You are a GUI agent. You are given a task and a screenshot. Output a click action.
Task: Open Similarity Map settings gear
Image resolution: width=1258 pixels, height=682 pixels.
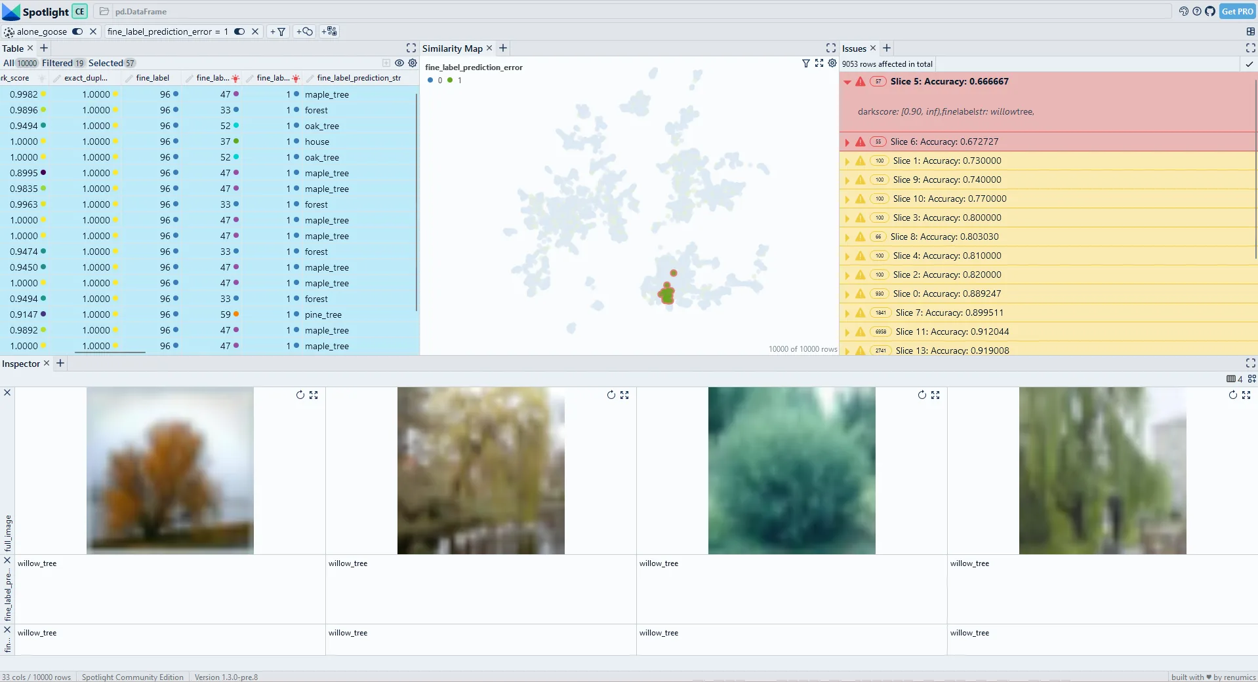pos(832,63)
